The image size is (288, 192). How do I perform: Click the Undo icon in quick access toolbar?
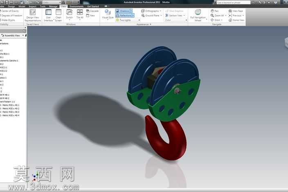pyautogui.click(x=11, y=2)
